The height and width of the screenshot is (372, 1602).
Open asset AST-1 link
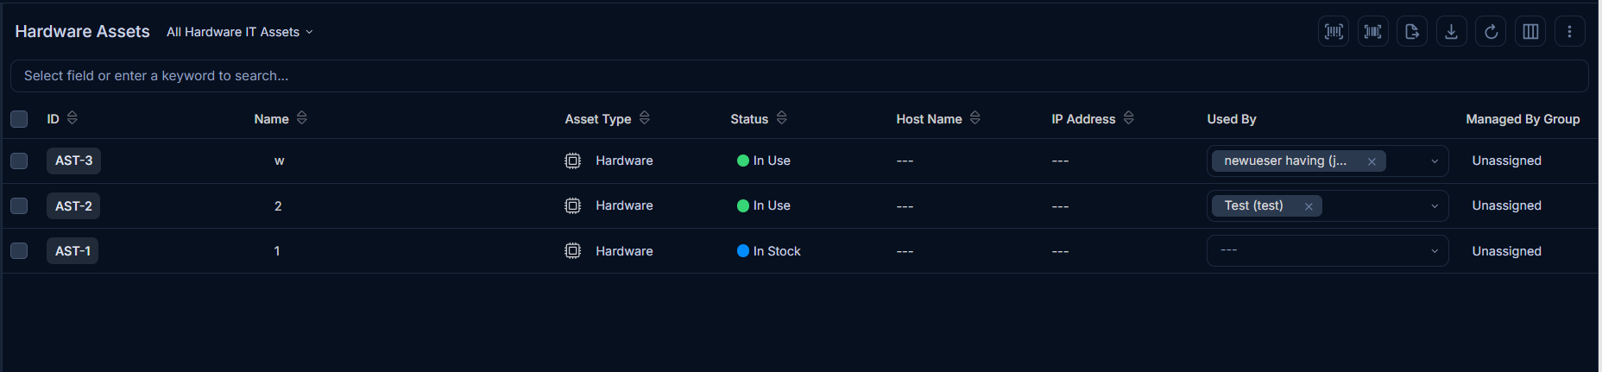pyautogui.click(x=73, y=251)
